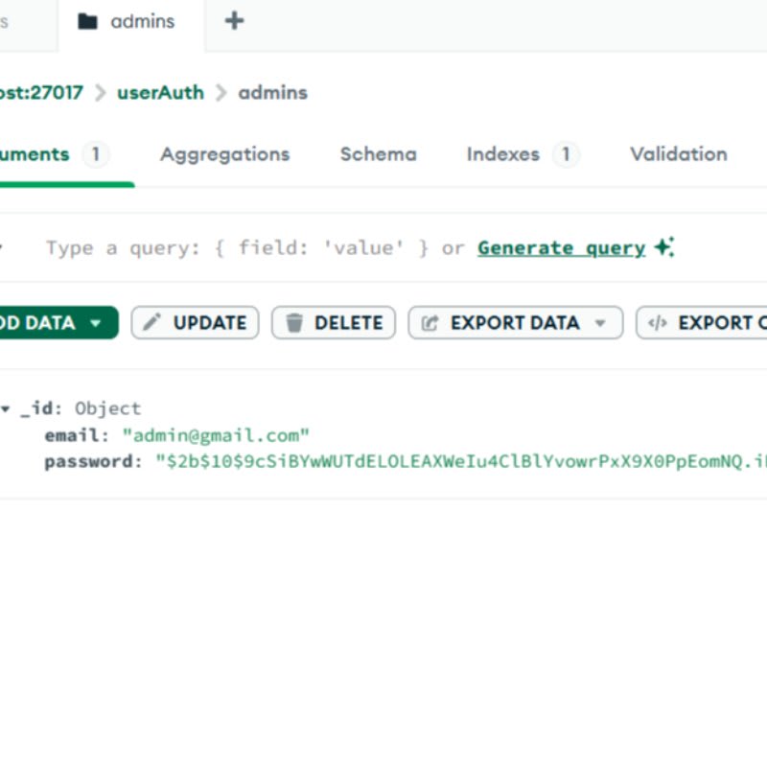Collapse the _id Object field
This screenshot has height=767, width=767.
coord(6,408)
